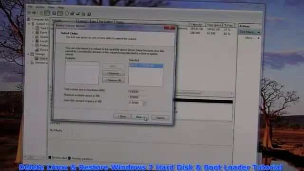
Task: Open the Action menu
Action: pos(40,7)
